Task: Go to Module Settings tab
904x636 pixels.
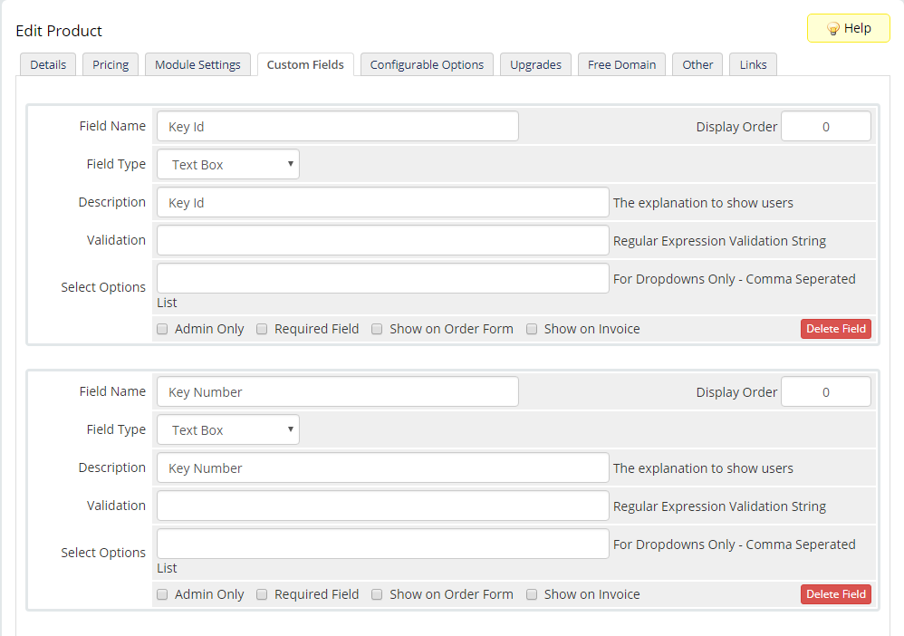Action: point(197,65)
